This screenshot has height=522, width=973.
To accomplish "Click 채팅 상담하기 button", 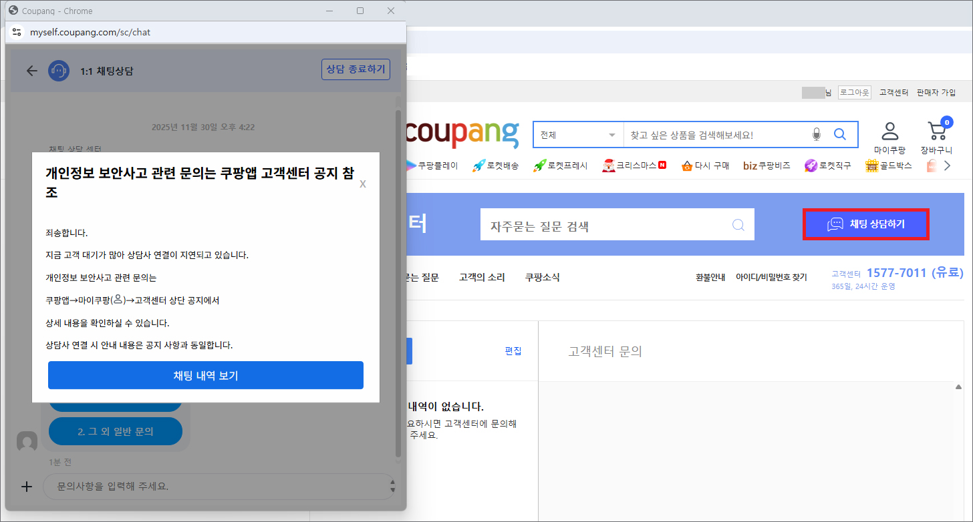I will 866,224.
